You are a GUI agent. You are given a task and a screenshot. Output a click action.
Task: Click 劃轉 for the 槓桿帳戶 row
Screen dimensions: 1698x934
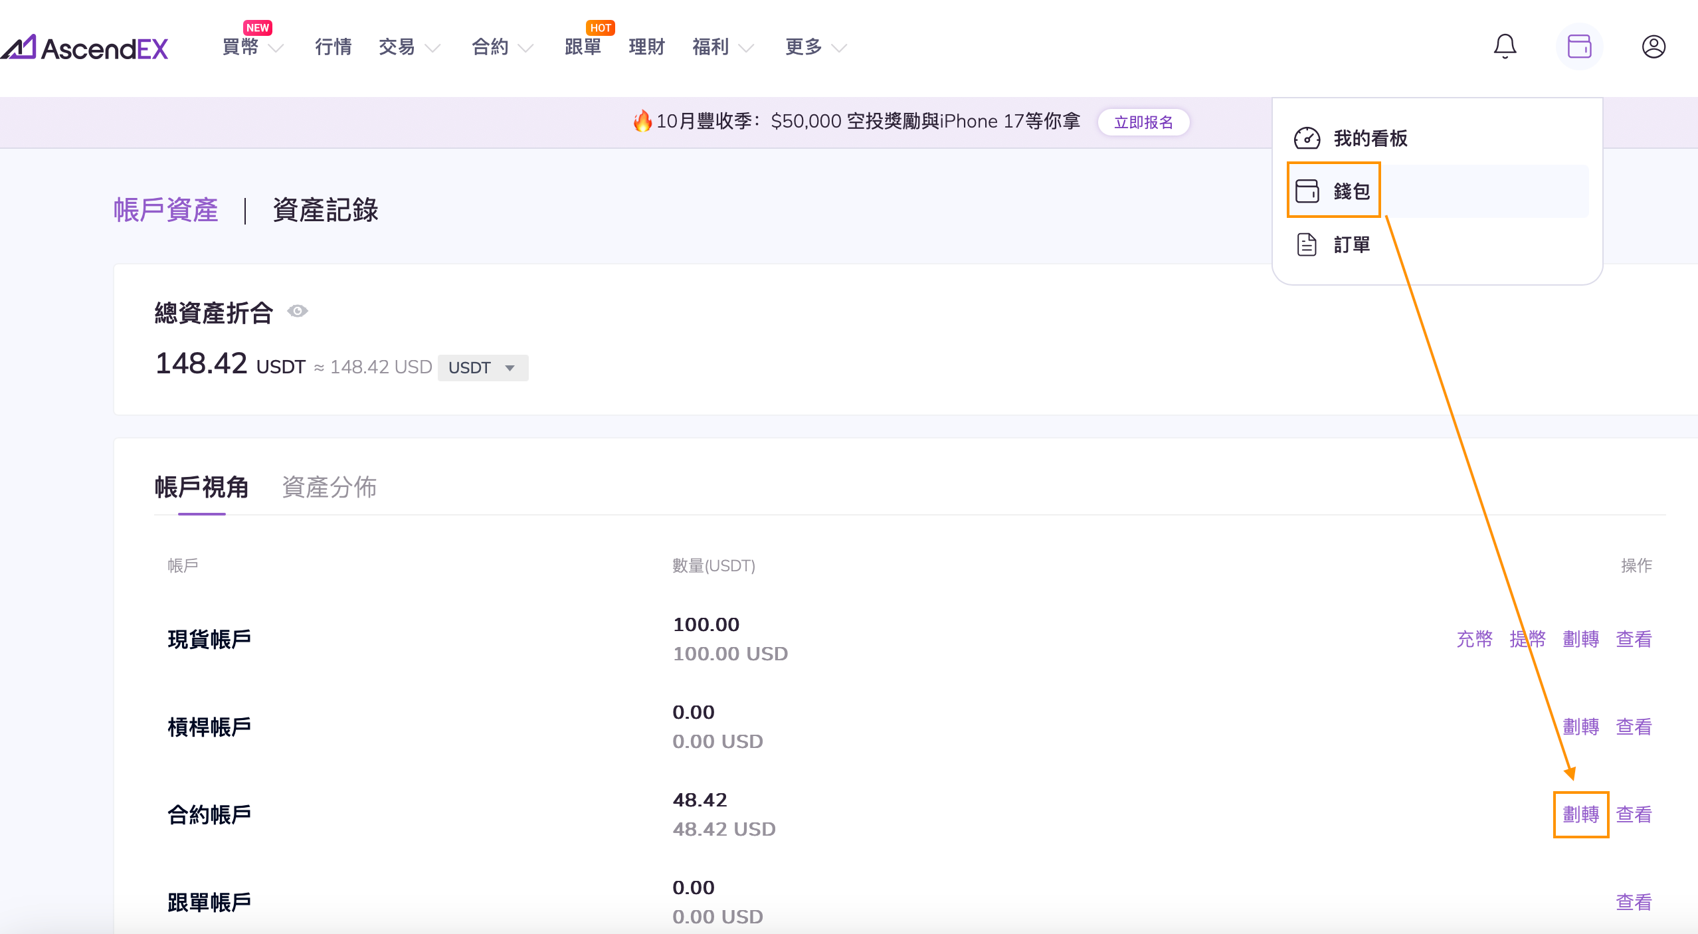(1580, 727)
